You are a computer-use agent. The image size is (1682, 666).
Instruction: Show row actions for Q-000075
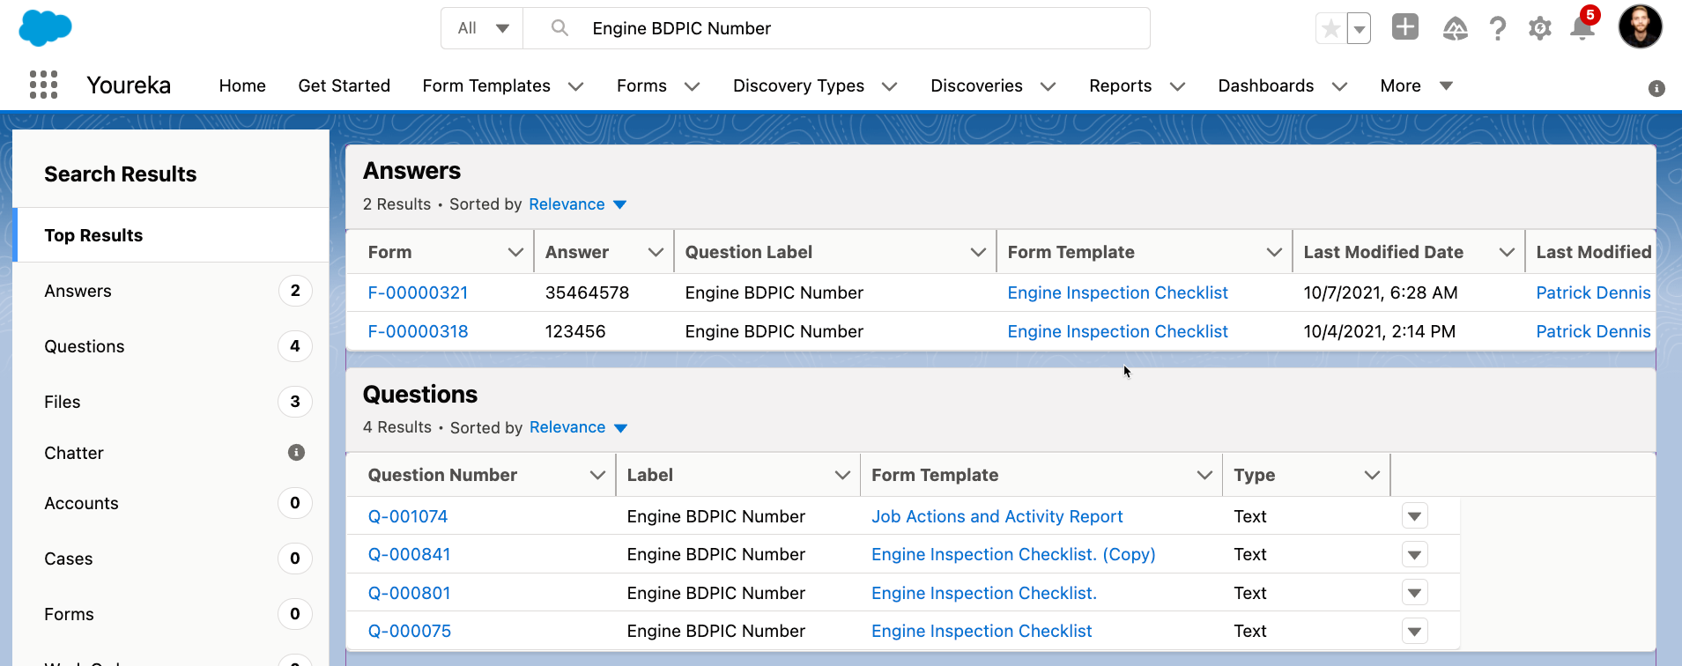click(x=1414, y=631)
